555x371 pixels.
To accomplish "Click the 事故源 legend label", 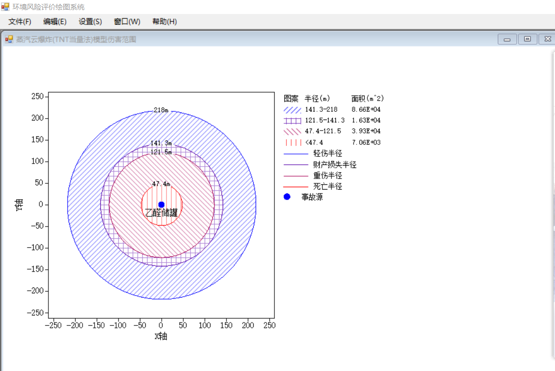I will click(312, 197).
